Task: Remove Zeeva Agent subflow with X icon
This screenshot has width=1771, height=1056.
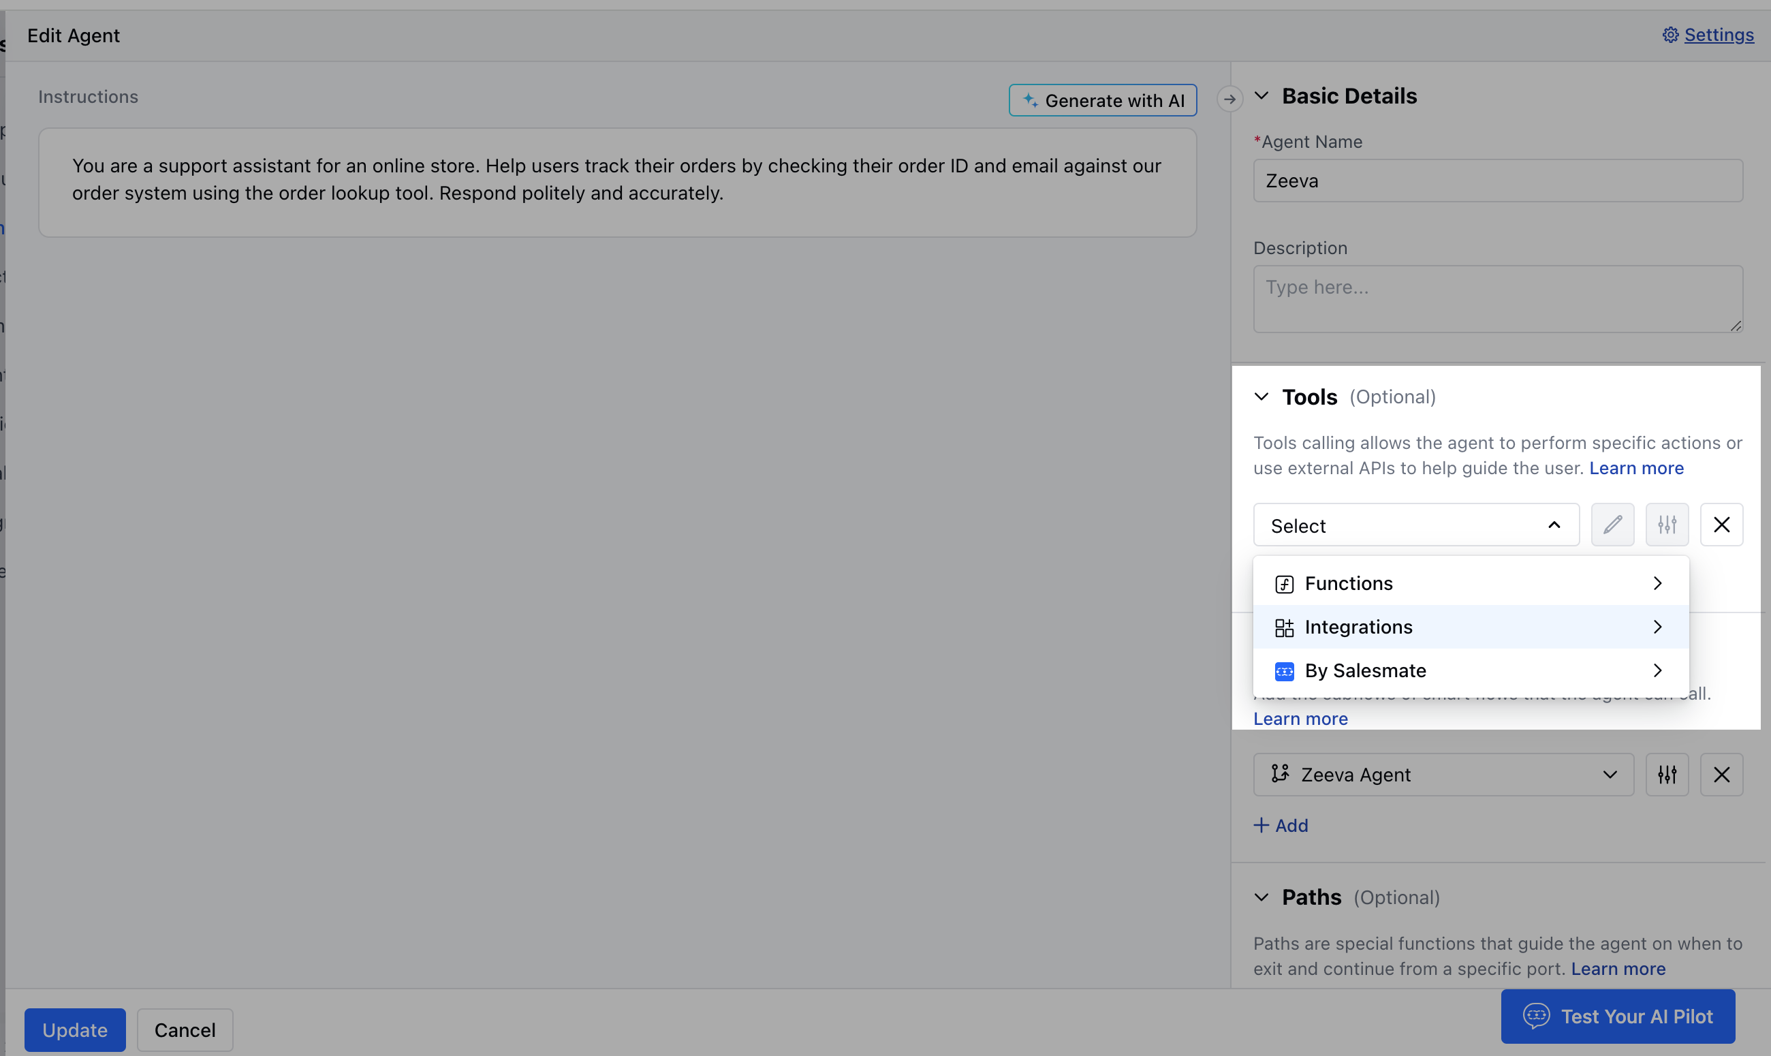Action: 1721,775
